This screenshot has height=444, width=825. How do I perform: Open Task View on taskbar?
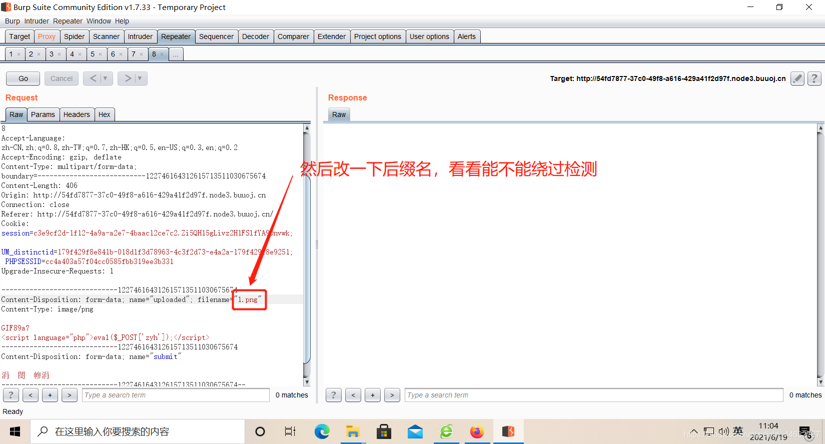(x=290, y=431)
